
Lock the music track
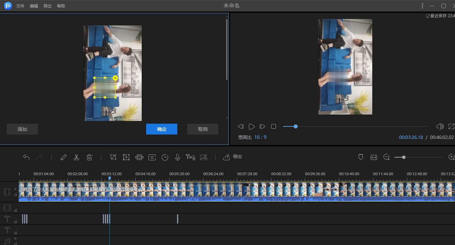pyautogui.click(x=15, y=243)
